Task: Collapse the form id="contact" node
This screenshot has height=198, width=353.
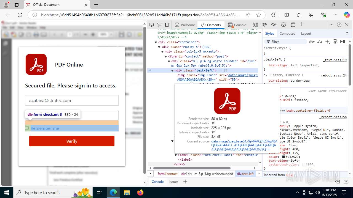Action: (166, 56)
